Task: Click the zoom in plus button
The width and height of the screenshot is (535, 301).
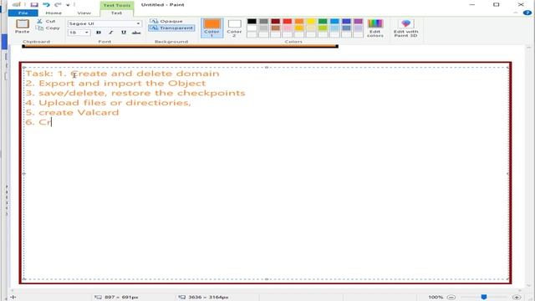Action: coord(517,298)
